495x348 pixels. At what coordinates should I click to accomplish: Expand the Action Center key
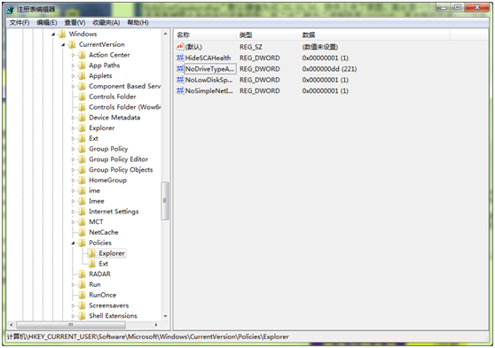73,55
